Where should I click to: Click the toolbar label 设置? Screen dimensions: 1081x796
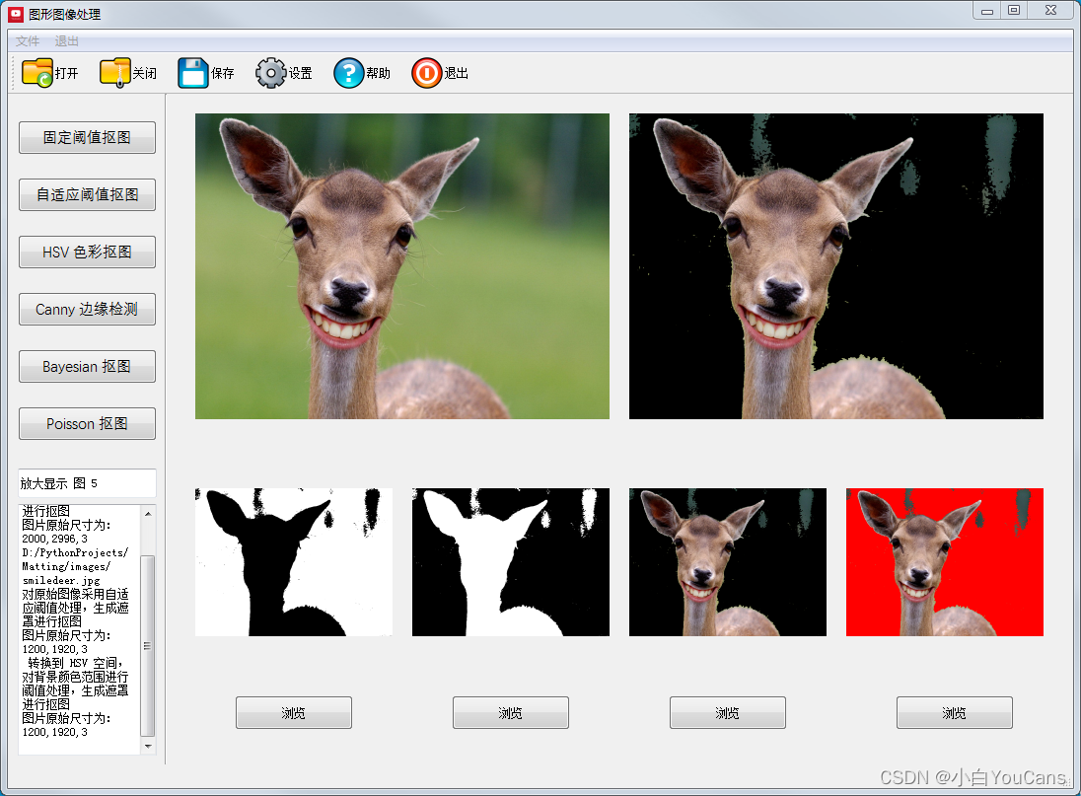coord(301,73)
